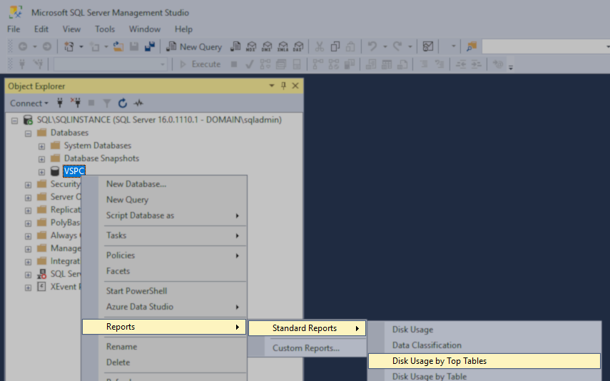Expand the Database Snapshots folder
The height and width of the screenshot is (381, 610).
coord(41,159)
